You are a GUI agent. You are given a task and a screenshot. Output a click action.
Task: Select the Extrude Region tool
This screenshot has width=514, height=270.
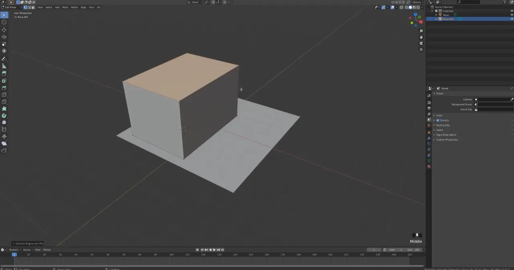(x=4, y=74)
